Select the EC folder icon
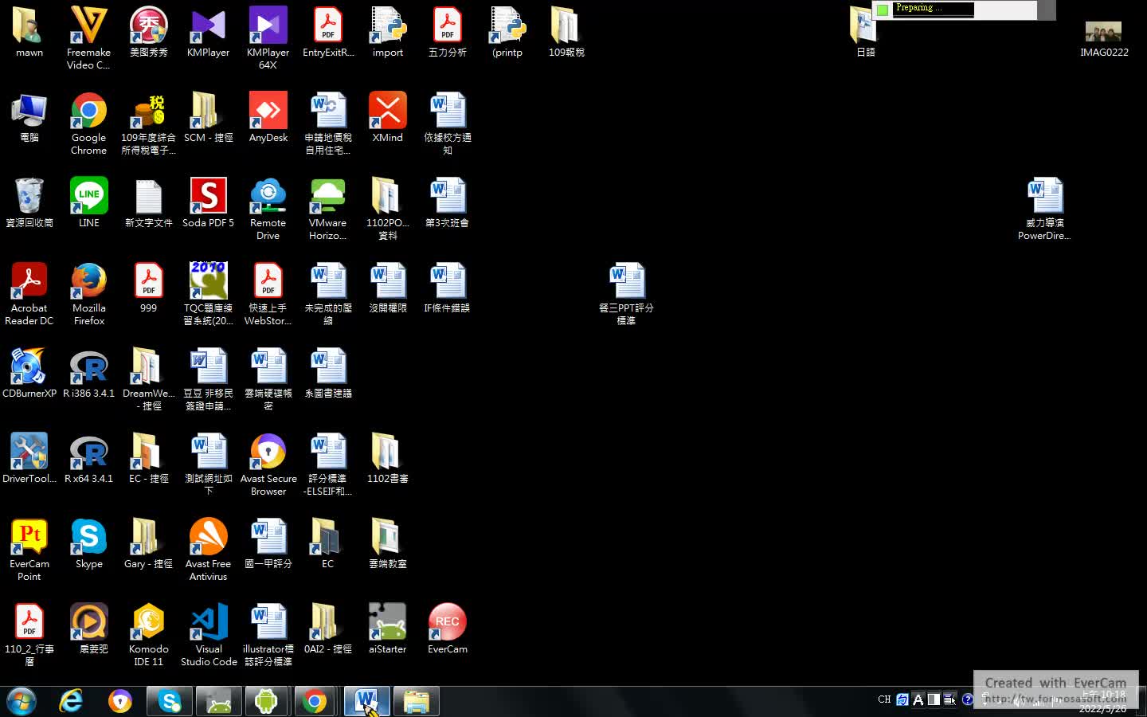Viewport: 1147px width, 717px height. [327, 543]
